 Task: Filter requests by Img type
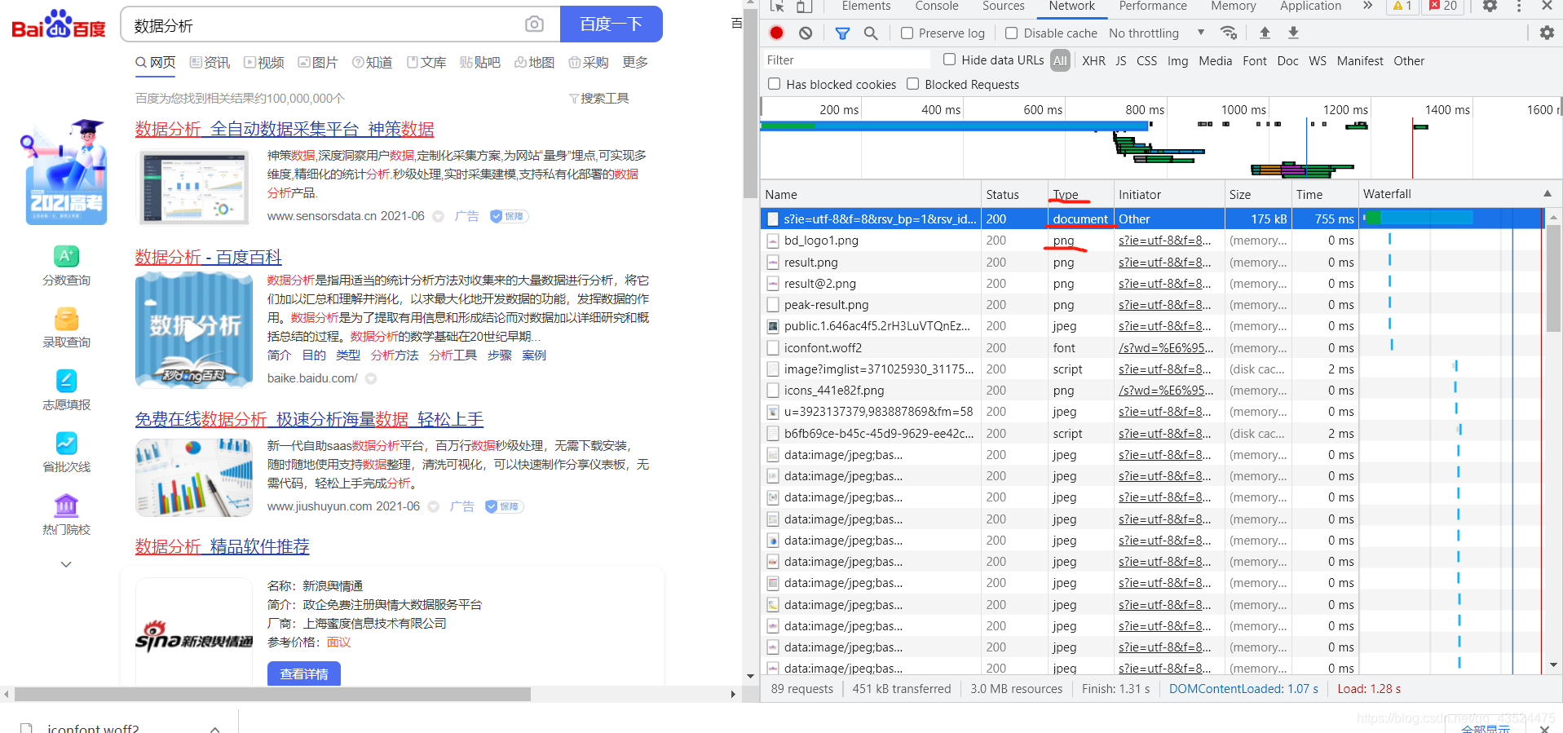[1177, 60]
